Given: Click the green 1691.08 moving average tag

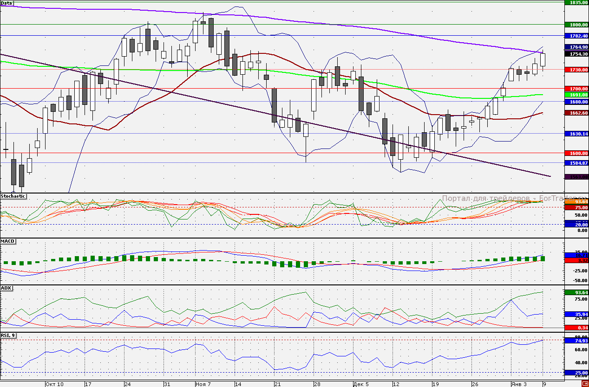Looking at the screenshot, I should tap(576, 95).
